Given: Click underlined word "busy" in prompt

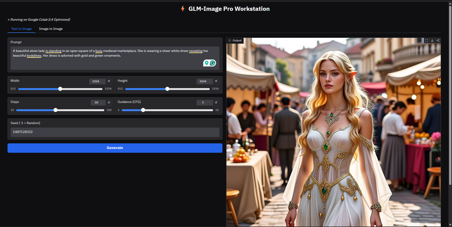Looking at the screenshot, I should 99,51.
